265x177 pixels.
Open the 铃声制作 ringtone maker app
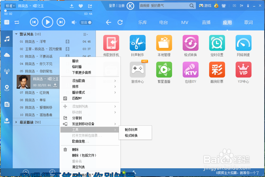click(138, 43)
